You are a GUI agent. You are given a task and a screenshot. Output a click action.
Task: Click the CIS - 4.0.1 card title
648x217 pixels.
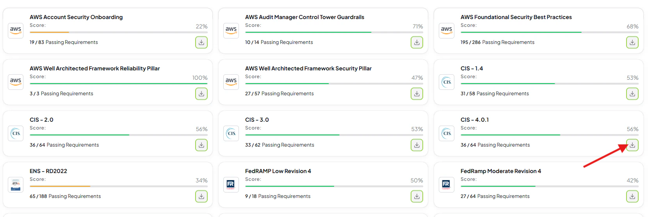click(x=475, y=120)
